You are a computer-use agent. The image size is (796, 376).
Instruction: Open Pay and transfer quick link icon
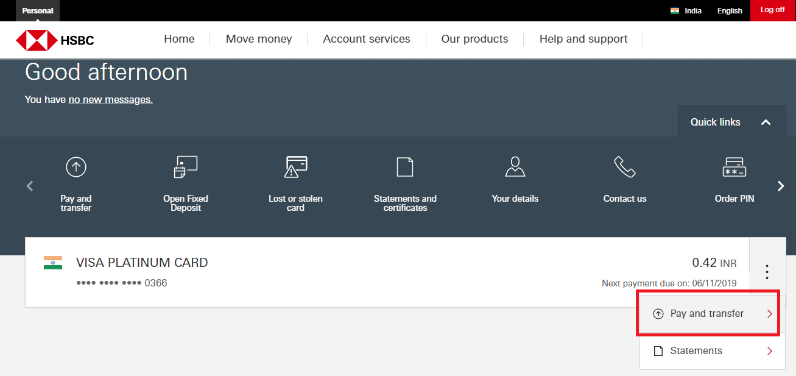tap(76, 166)
